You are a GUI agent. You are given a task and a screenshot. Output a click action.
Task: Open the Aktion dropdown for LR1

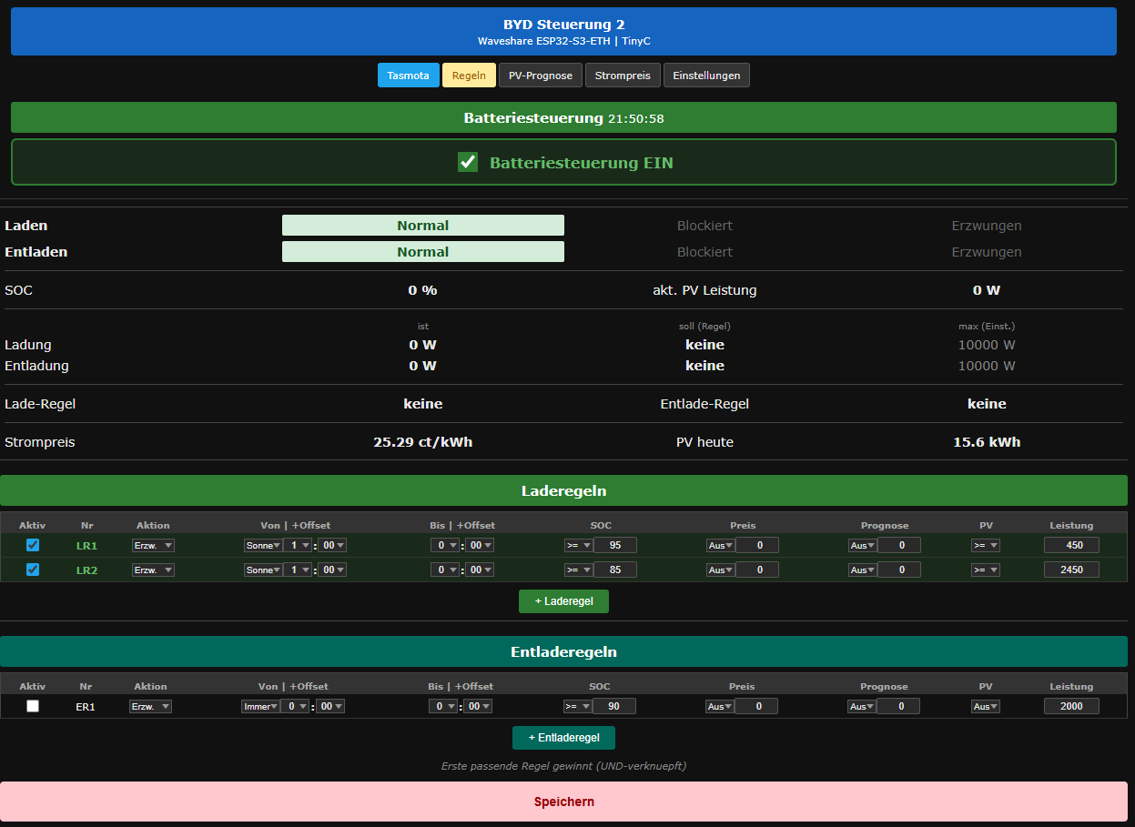pyautogui.click(x=153, y=545)
